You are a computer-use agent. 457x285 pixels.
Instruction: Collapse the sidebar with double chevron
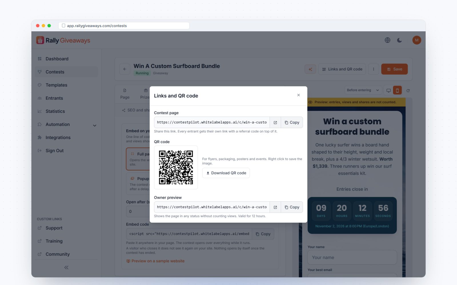(66, 267)
